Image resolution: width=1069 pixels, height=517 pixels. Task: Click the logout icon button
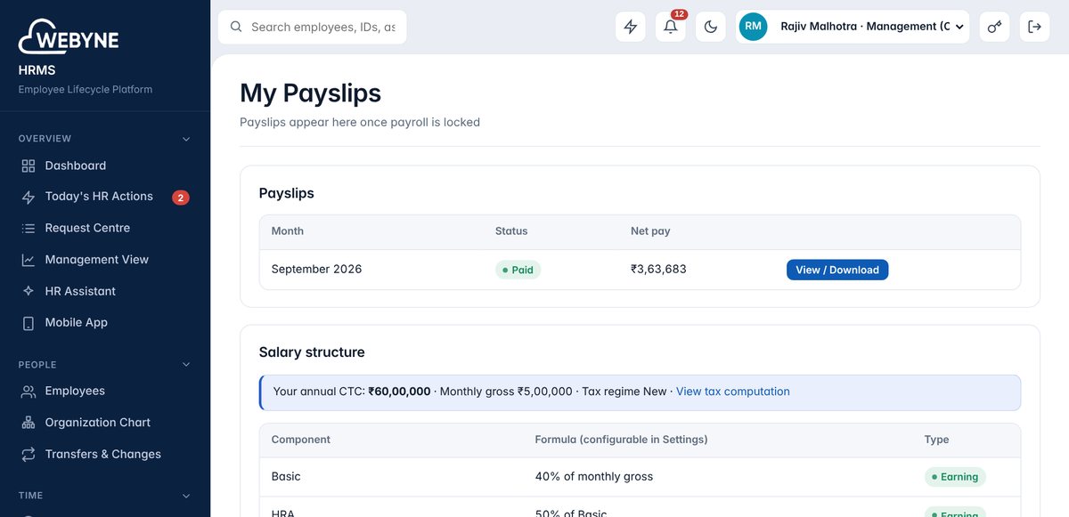1034,27
